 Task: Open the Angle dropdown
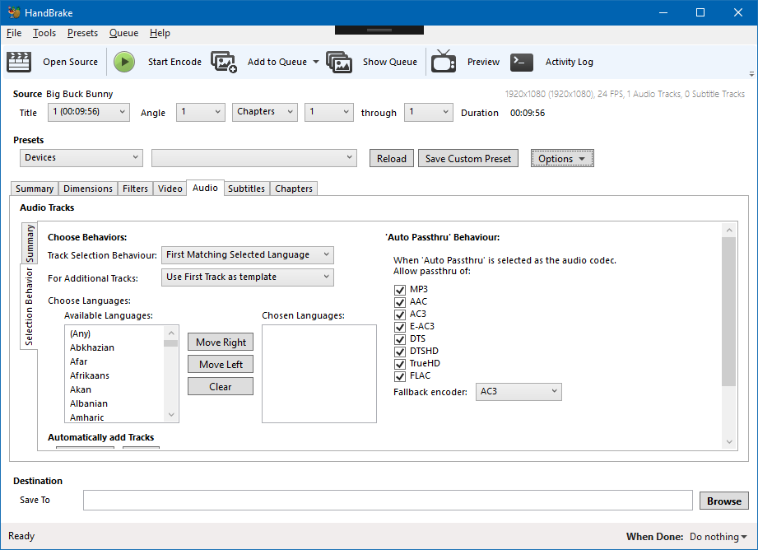click(x=201, y=112)
